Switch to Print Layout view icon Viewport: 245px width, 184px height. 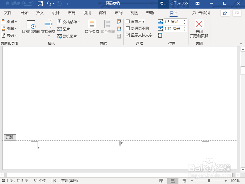173,181
